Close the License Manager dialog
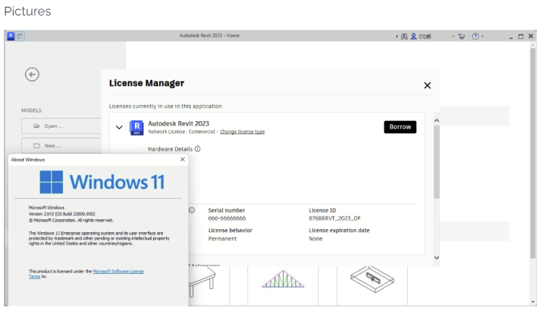 pyautogui.click(x=427, y=85)
